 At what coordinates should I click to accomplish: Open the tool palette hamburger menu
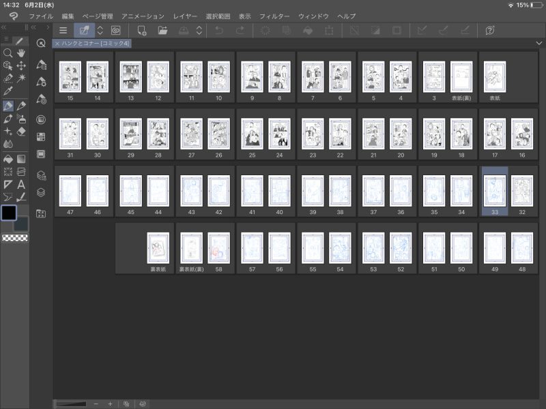tap(6, 39)
